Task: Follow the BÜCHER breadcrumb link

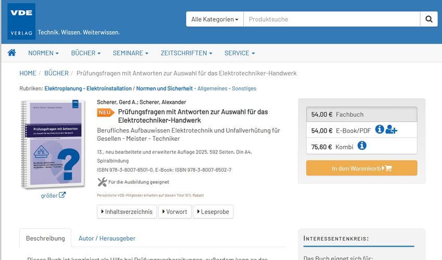Action: coord(56,73)
